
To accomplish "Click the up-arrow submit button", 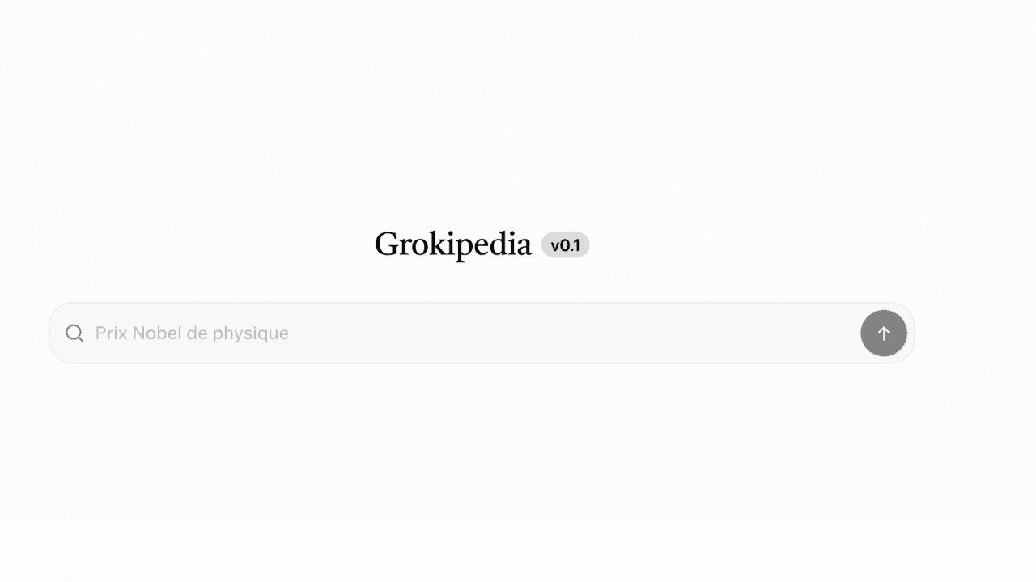I will (x=883, y=333).
